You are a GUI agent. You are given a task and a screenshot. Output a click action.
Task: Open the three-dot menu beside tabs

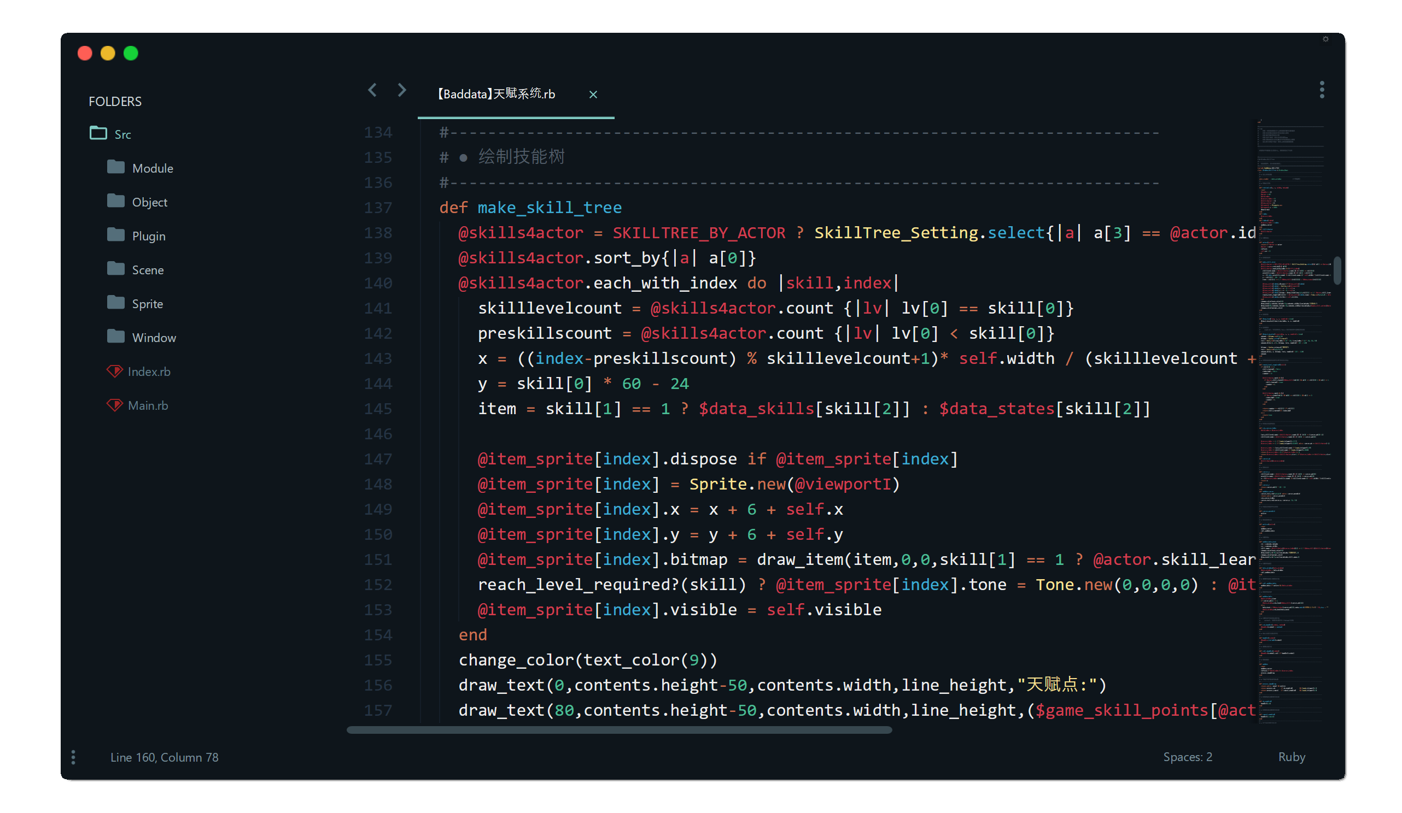click(x=1322, y=90)
